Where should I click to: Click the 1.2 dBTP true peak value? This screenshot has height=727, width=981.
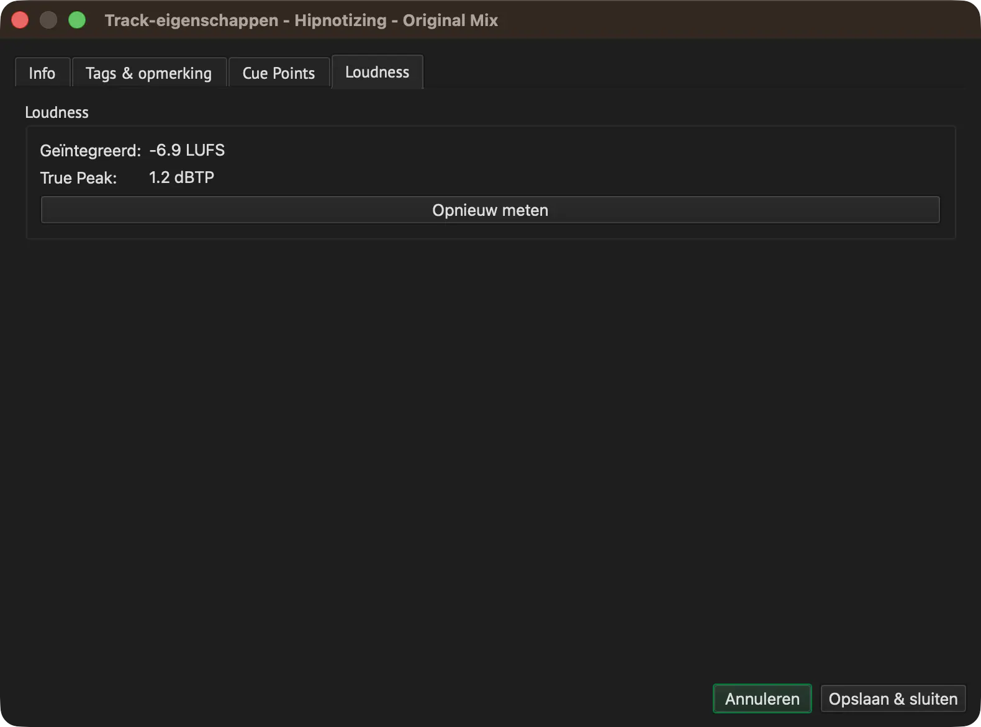pyautogui.click(x=181, y=177)
